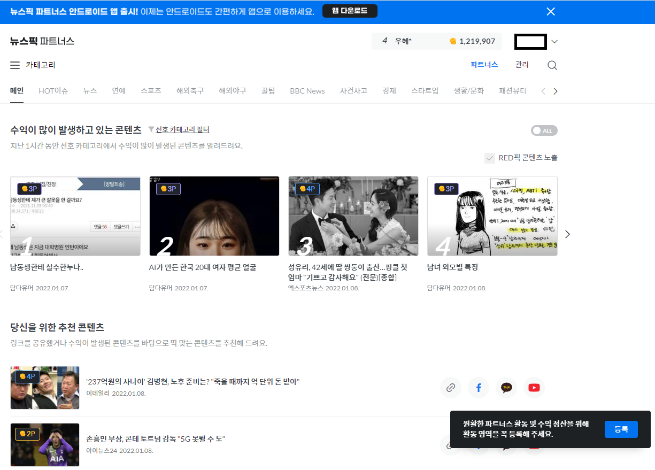Open the 손흥민 부상 article thumbnail
This screenshot has height=470, width=655.
point(45,445)
